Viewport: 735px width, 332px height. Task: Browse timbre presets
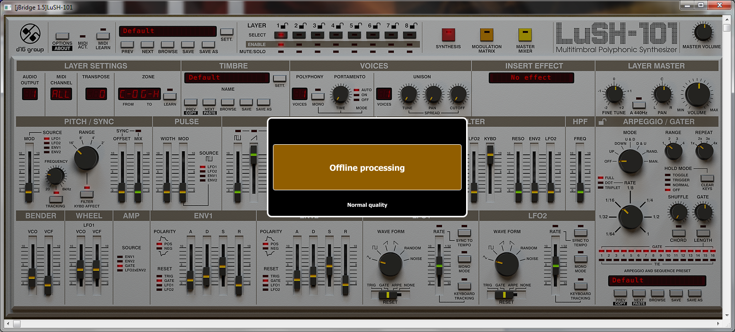pos(228,102)
